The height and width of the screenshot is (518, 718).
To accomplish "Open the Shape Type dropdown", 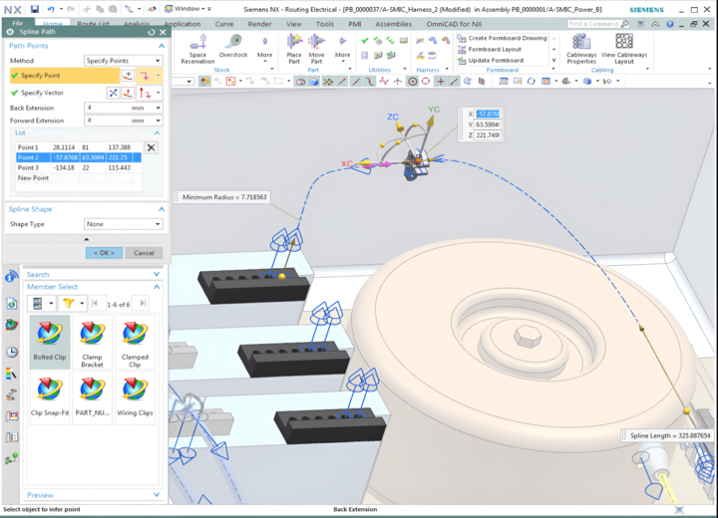I will coord(124,224).
